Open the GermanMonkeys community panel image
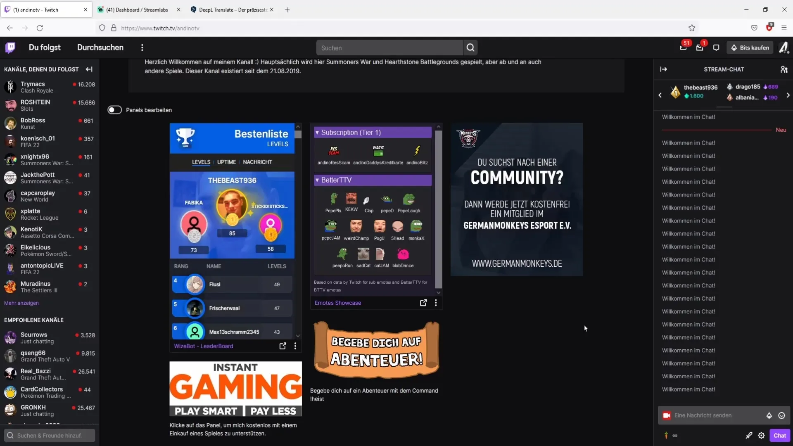 pyautogui.click(x=517, y=199)
